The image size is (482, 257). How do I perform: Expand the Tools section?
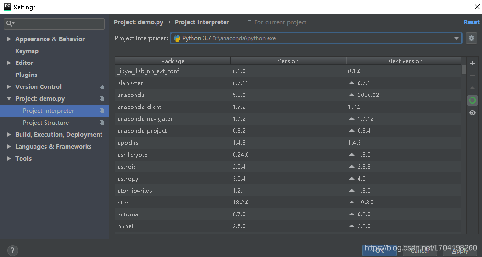pyautogui.click(x=9, y=159)
